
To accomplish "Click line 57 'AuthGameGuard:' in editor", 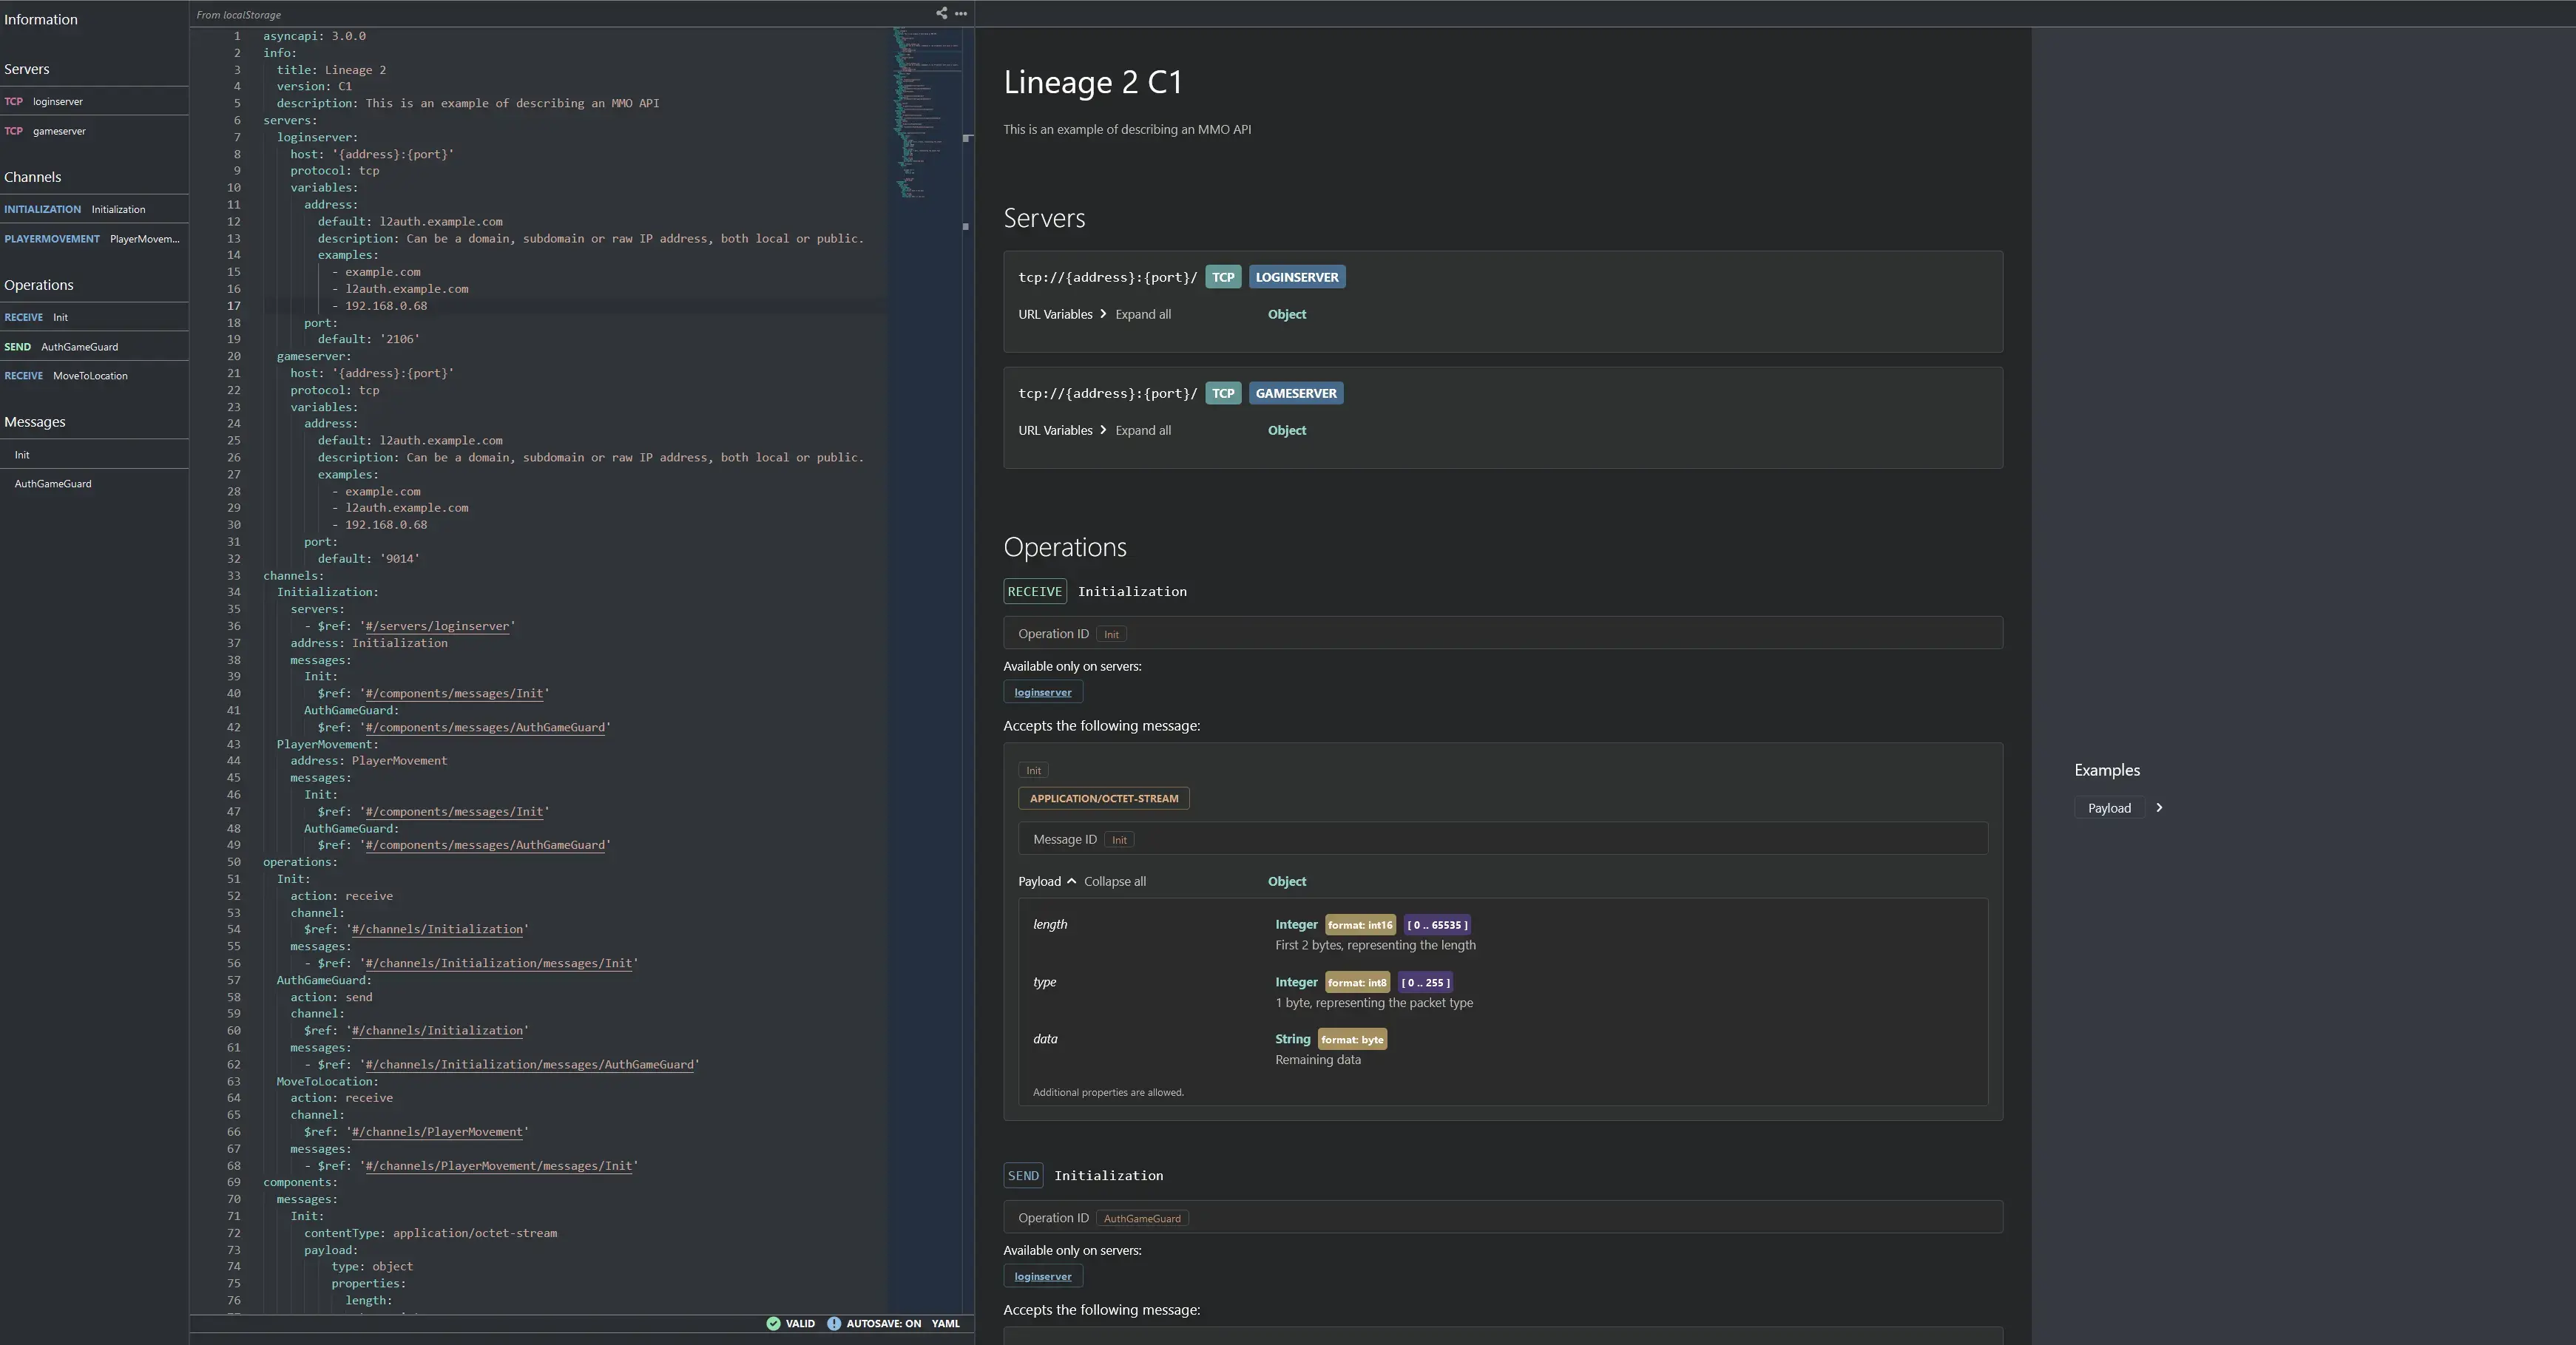I will 324,980.
